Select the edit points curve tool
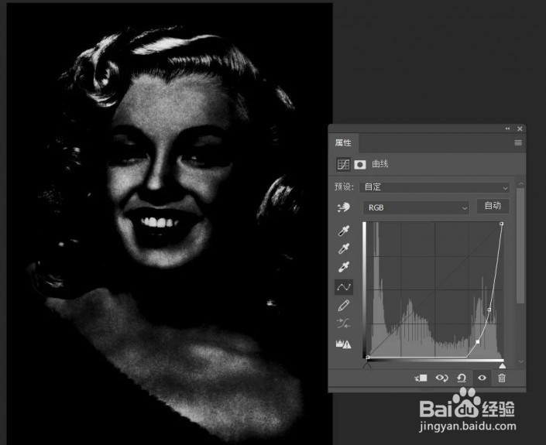This screenshot has width=546, height=445. click(x=344, y=287)
